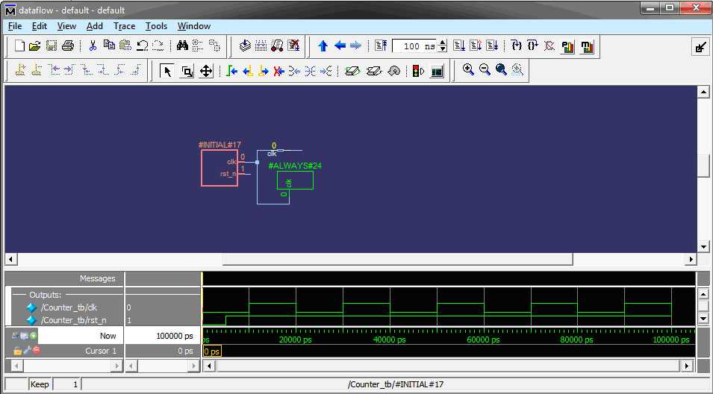Viewport: 713px width, 394px height.
Task: Open the File menu
Action: pyautogui.click(x=15, y=26)
